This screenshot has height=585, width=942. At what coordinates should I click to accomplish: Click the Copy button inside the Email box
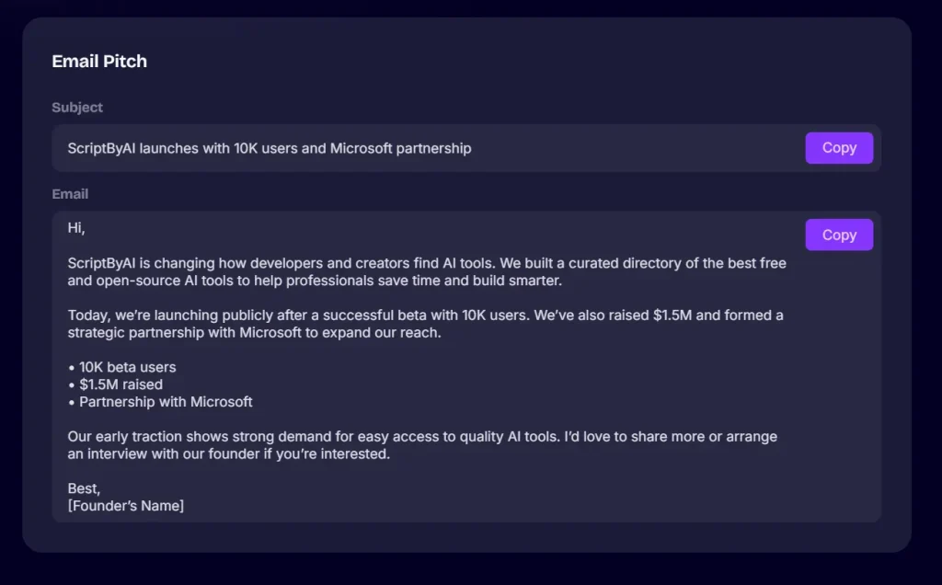click(838, 235)
